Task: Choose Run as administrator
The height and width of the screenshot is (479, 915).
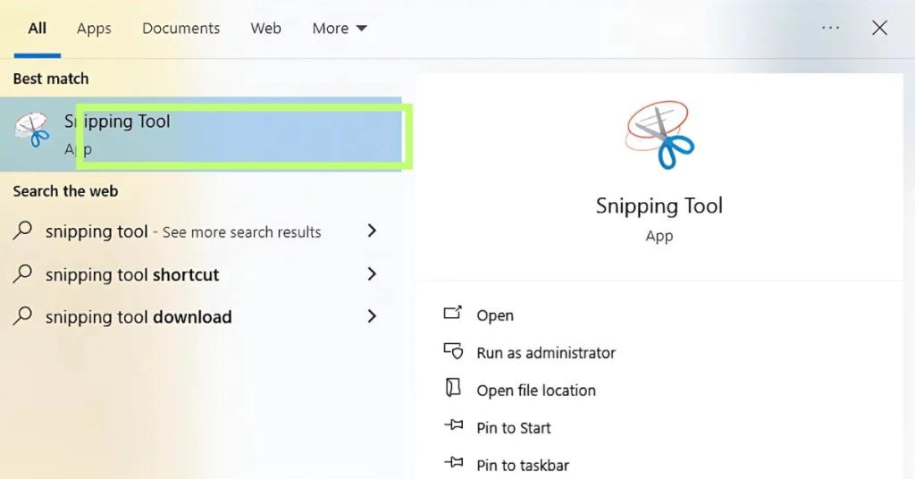Action: tap(546, 352)
